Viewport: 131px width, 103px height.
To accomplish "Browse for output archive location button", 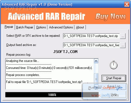I will [123, 45].
